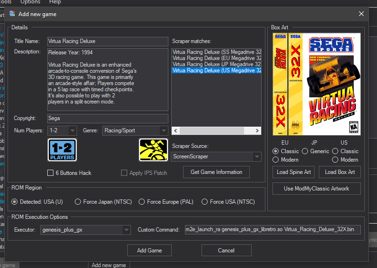
Task: Open the Options menu
Action: 30,2
